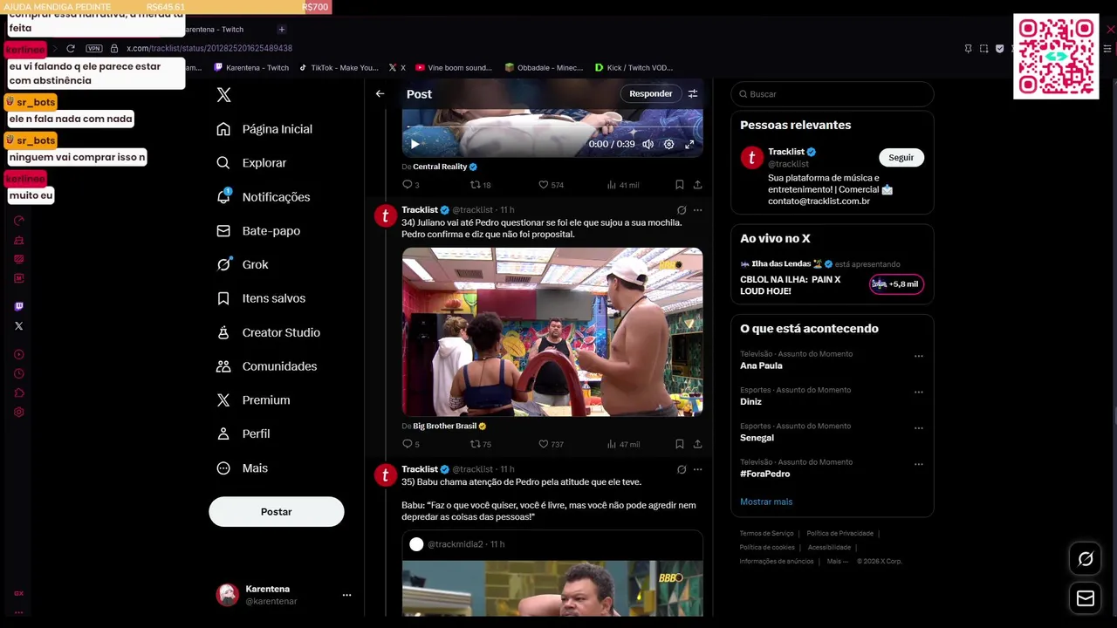Open Comunidades
Image resolution: width=1117 pixels, height=628 pixels.
(266, 366)
